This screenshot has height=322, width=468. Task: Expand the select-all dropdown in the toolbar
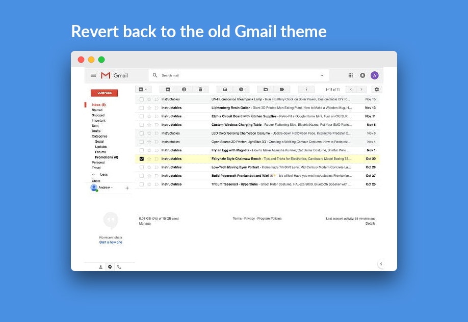[147, 89]
